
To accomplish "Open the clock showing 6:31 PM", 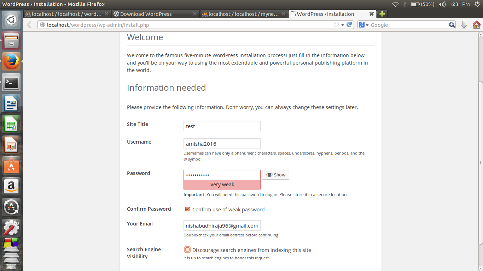I will 460,4.
